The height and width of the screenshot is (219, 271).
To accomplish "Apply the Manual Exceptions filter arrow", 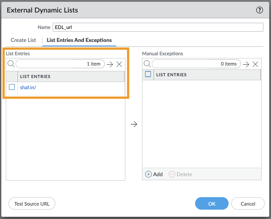I will [246, 64].
